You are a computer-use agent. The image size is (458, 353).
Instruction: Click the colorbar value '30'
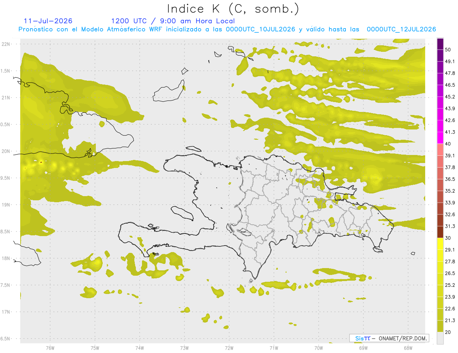(x=448, y=238)
